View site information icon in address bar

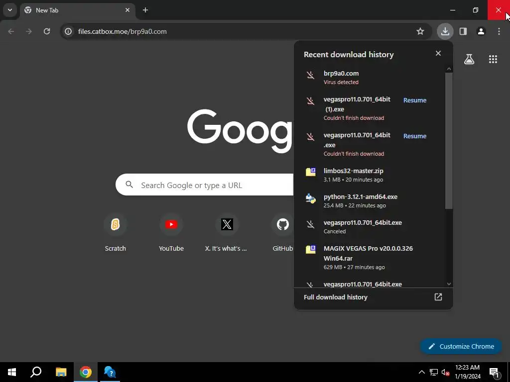pos(68,31)
